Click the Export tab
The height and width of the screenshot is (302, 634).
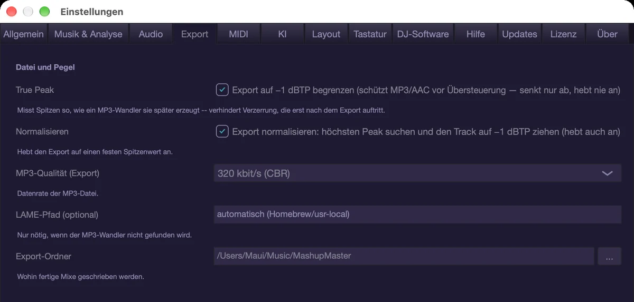tap(194, 34)
